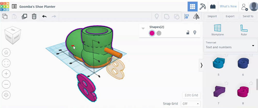The height and width of the screenshot is (108, 258).
Task: Undo the last action
Action: pos(44,16)
